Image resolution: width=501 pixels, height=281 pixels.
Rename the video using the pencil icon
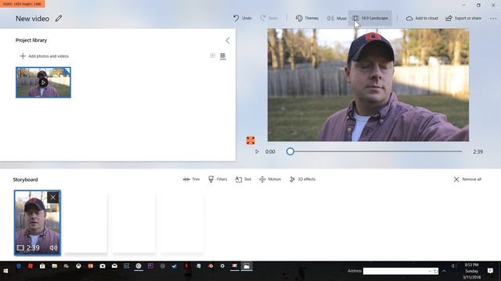[59, 19]
